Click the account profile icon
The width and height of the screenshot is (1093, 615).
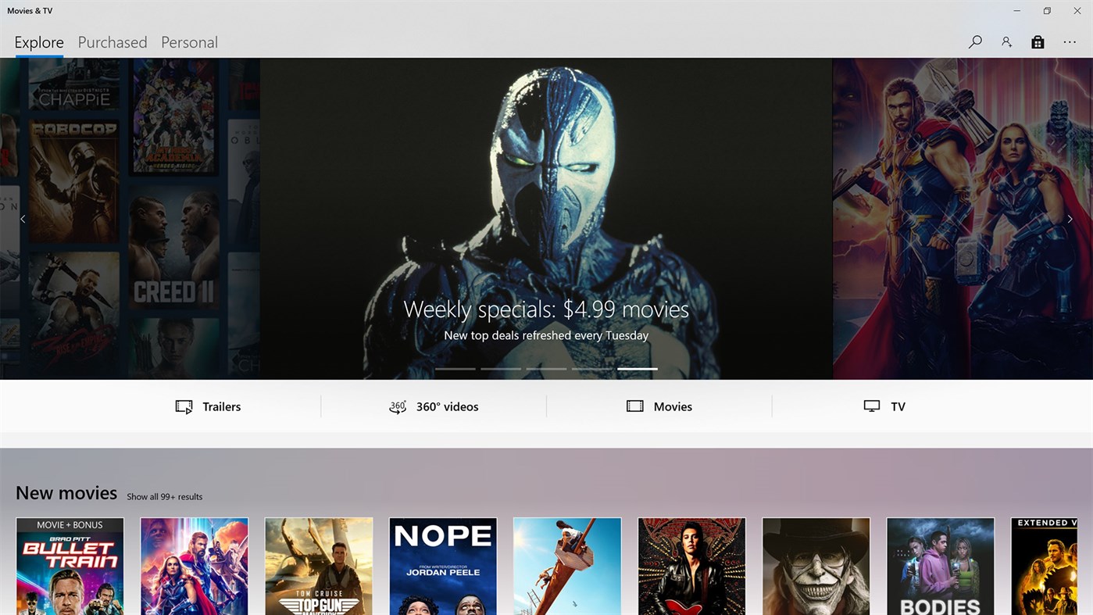tap(1006, 41)
